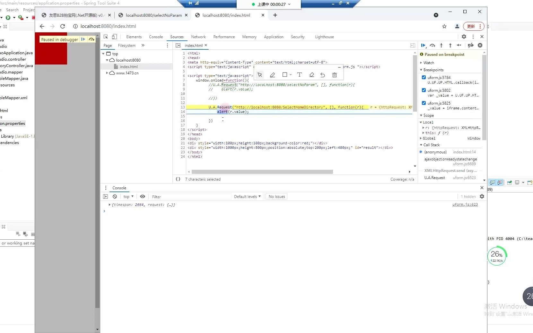
Task: Collapse the Local scope
Action: [428, 122]
